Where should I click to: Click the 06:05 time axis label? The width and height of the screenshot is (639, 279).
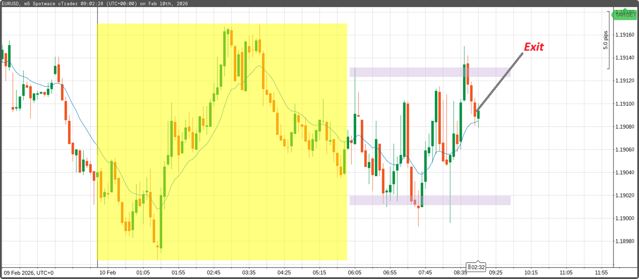point(355,273)
